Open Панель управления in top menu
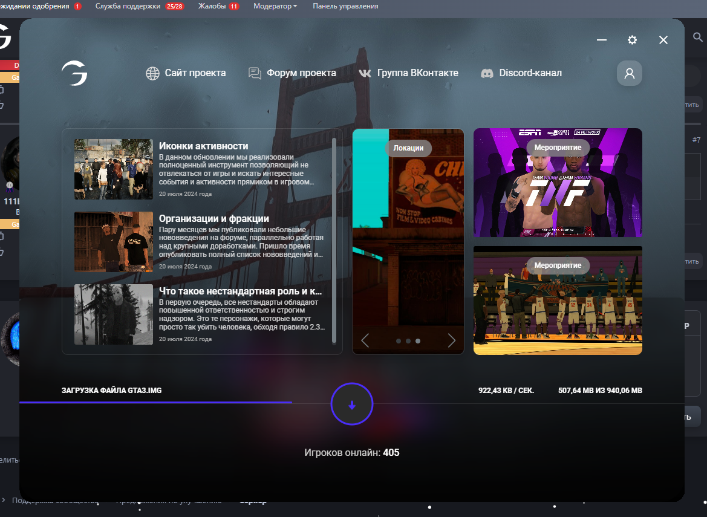The height and width of the screenshot is (517, 707). point(345,6)
